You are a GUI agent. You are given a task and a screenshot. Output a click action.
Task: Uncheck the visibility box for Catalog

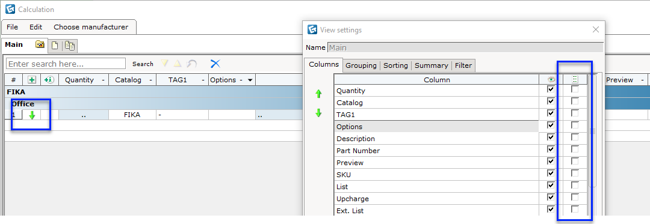551,101
